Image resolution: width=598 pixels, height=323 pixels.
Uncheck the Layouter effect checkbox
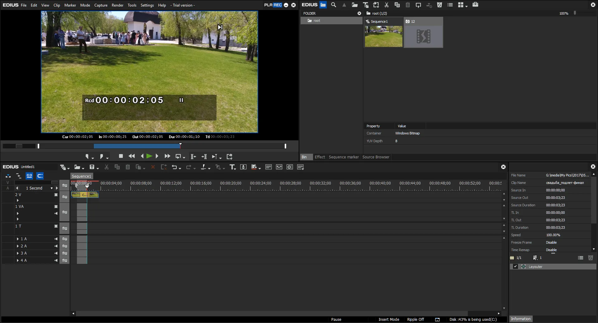pyautogui.click(x=515, y=267)
